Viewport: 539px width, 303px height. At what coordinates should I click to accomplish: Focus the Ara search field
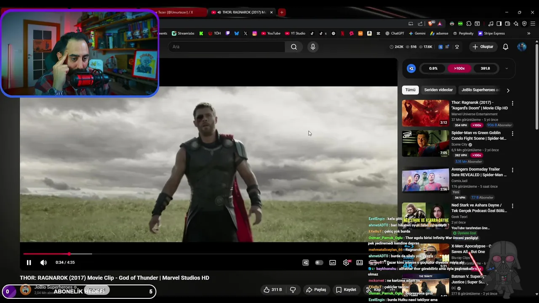tap(227, 47)
